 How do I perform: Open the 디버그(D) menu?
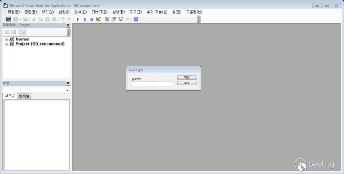pyautogui.click(x=99, y=12)
